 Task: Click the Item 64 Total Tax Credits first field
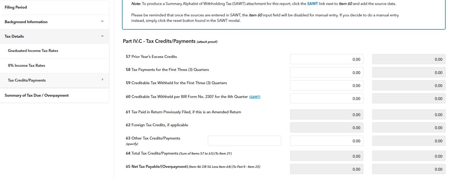click(x=326, y=156)
